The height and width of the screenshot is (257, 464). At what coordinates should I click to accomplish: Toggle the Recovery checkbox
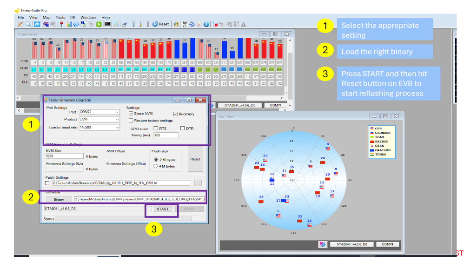175,114
